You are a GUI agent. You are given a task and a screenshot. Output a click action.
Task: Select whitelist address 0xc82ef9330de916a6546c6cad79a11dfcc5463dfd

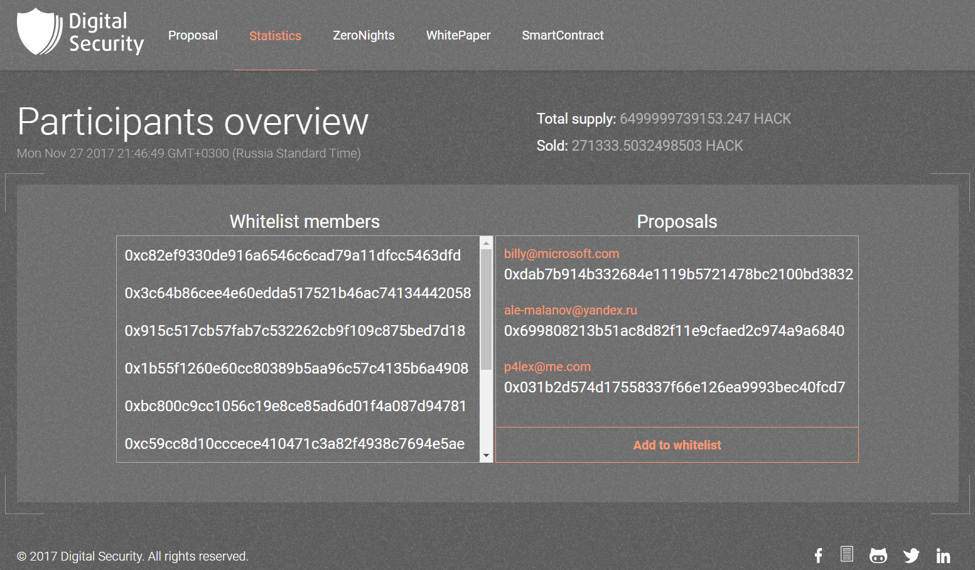click(293, 255)
